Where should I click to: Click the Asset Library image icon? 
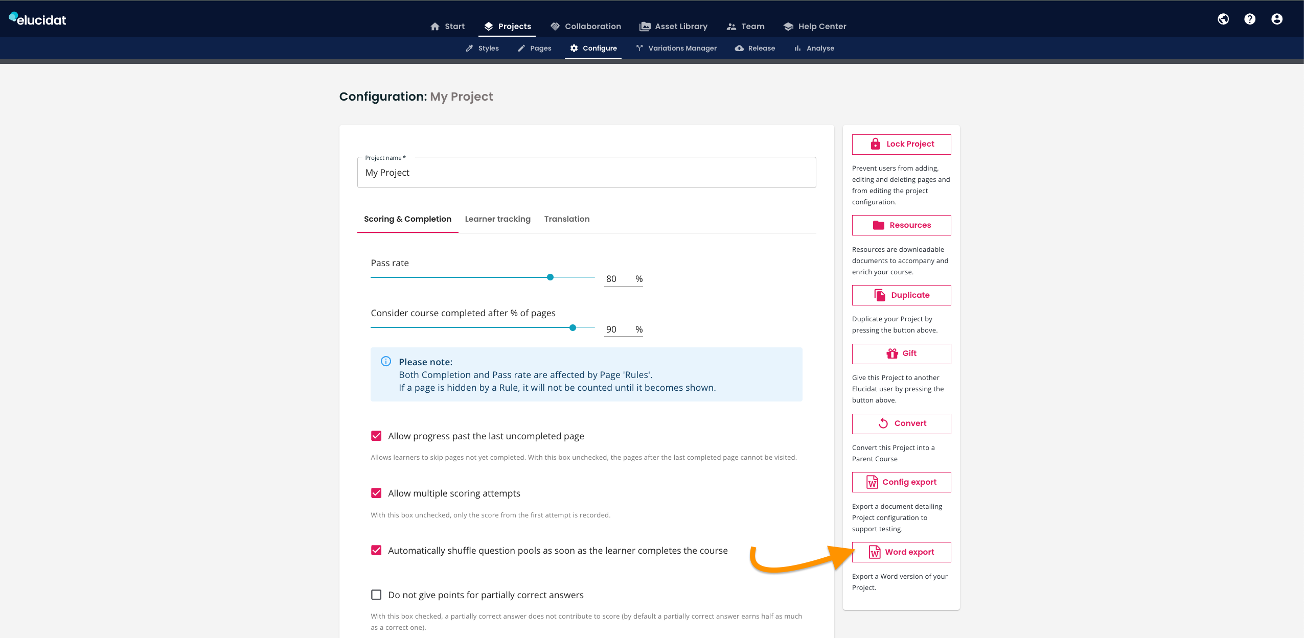coord(645,27)
